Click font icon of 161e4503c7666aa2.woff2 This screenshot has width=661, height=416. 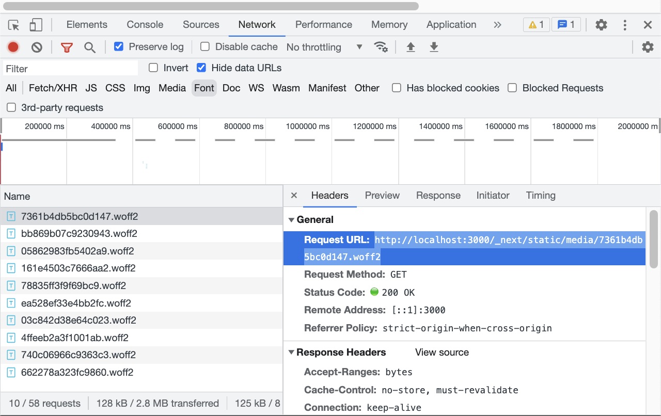[11, 268]
